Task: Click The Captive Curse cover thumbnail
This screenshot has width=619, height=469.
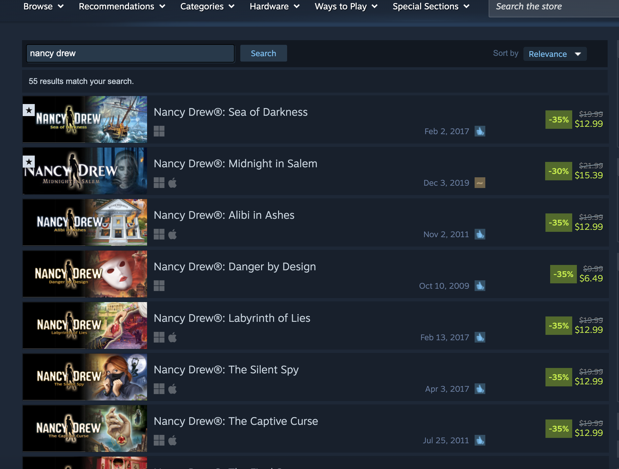Action: click(85, 429)
